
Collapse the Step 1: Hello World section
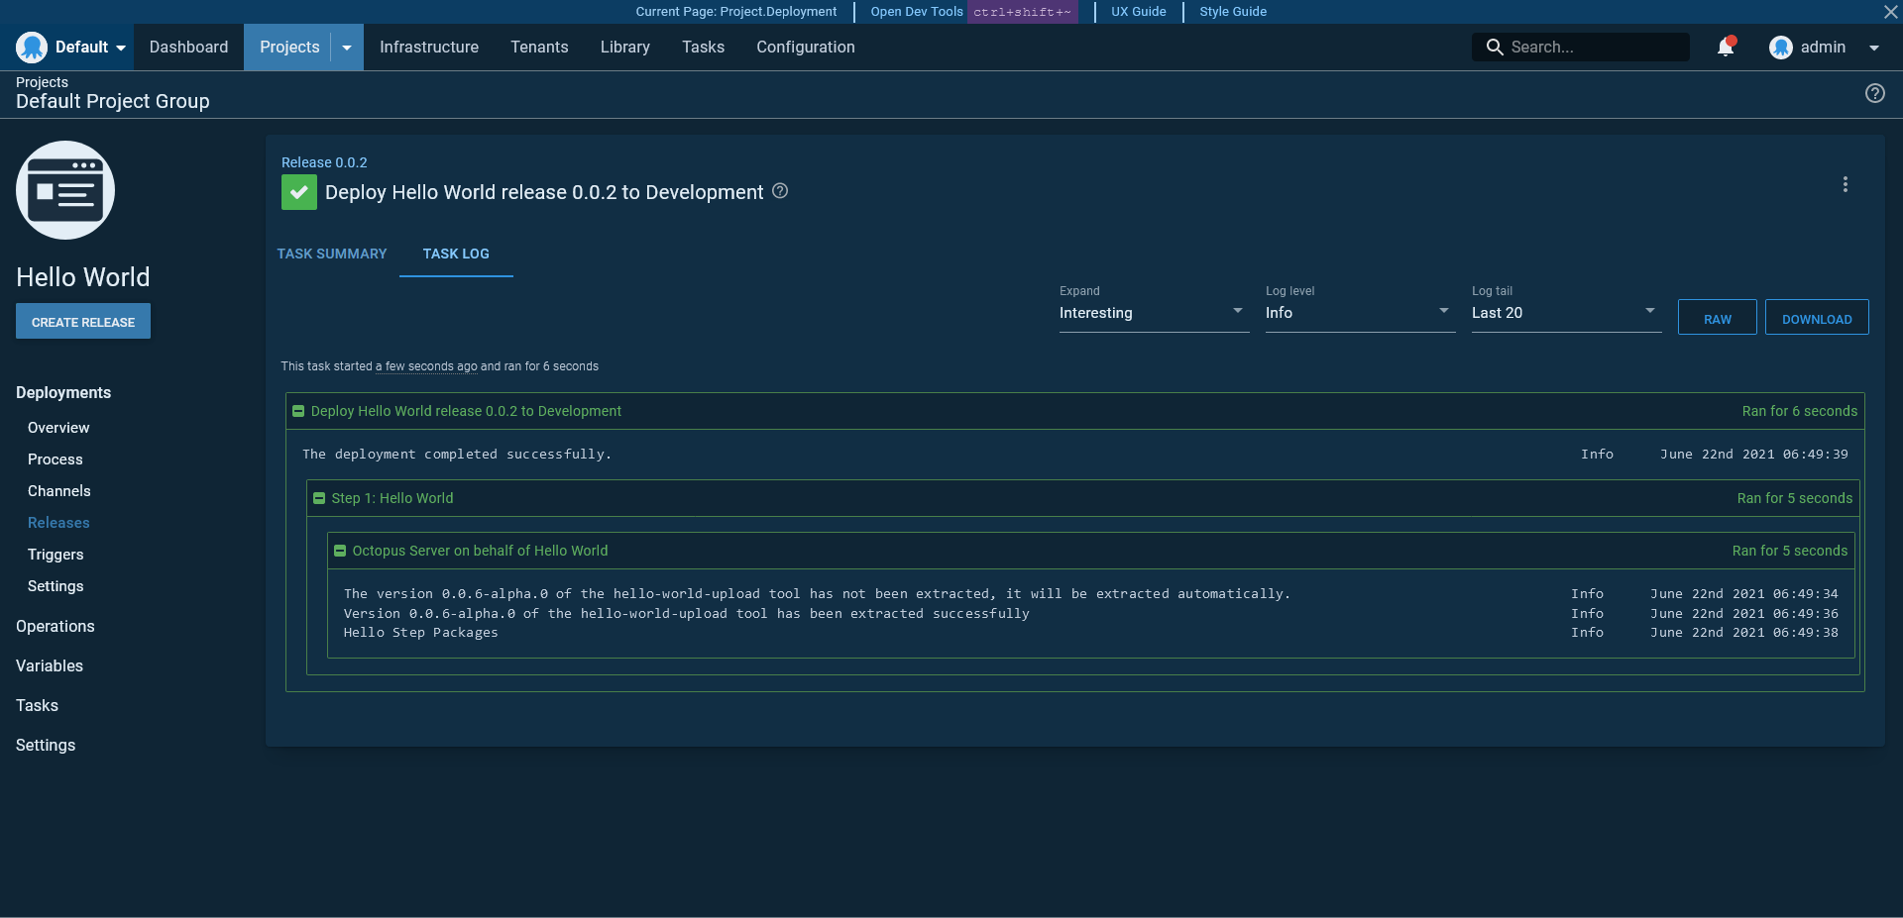319,498
